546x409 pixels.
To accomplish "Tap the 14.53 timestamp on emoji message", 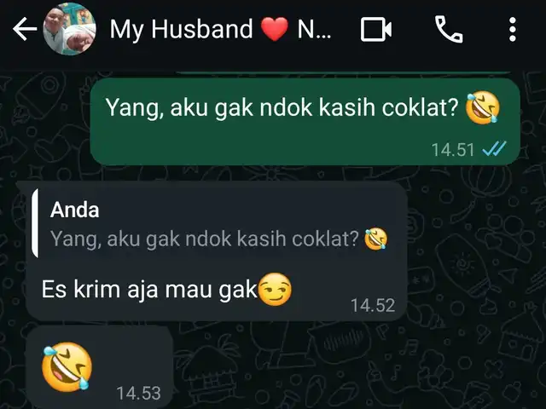I will (138, 394).
